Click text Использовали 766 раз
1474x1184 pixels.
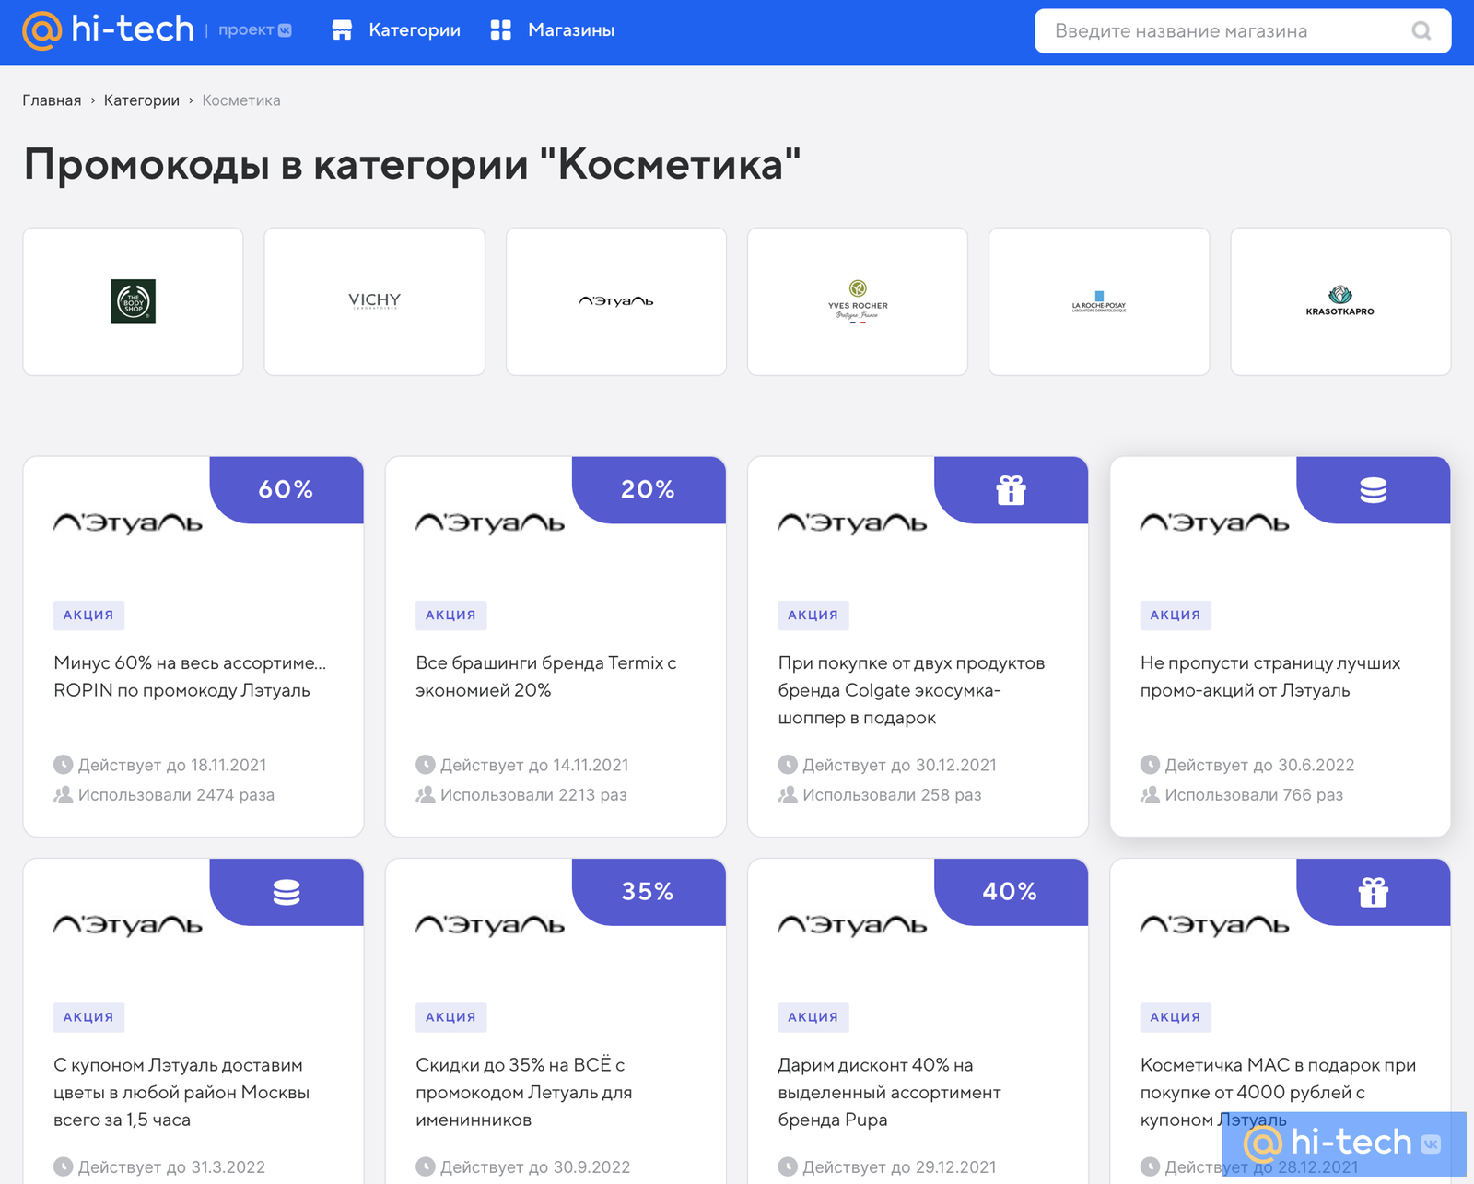point(1254,794)
